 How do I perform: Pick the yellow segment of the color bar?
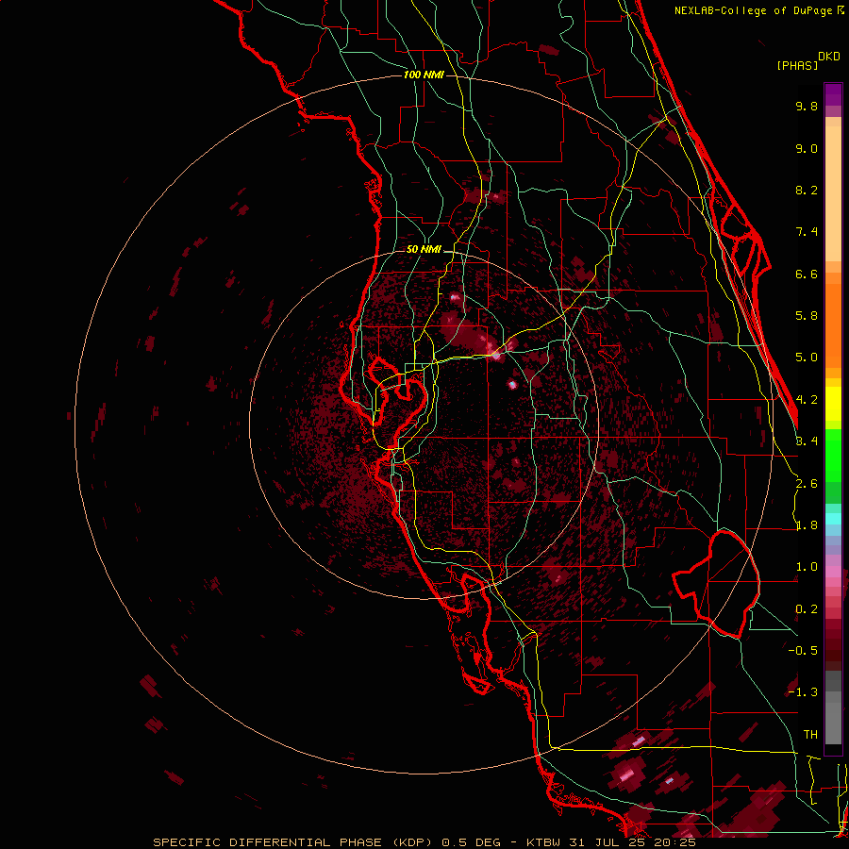tap(833, 404)
